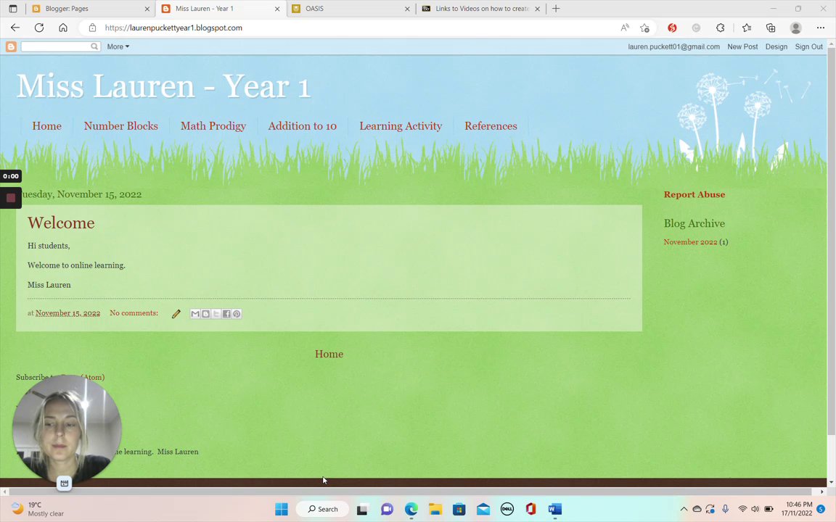Click Design link in Blogger bar
836x522 pixels.
point(776,47)
